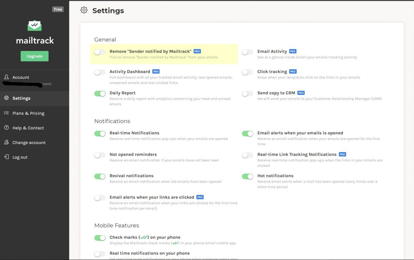The image size is (414, 260).
Task: Click the Plans & Pricing list icon
Action: pos(6,113)
